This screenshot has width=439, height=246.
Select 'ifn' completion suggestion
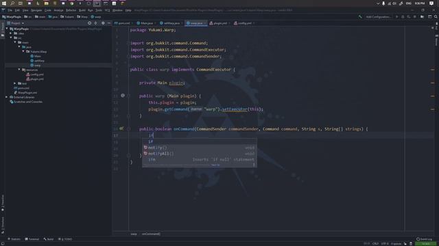click(x=200, y=159)
